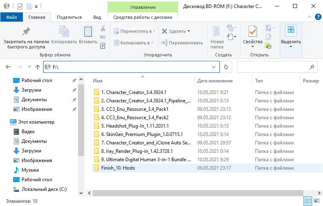This screenshot has width=323, height=206.
Task: Pin folder to Quick Access panel
Action: coord(26,38)
